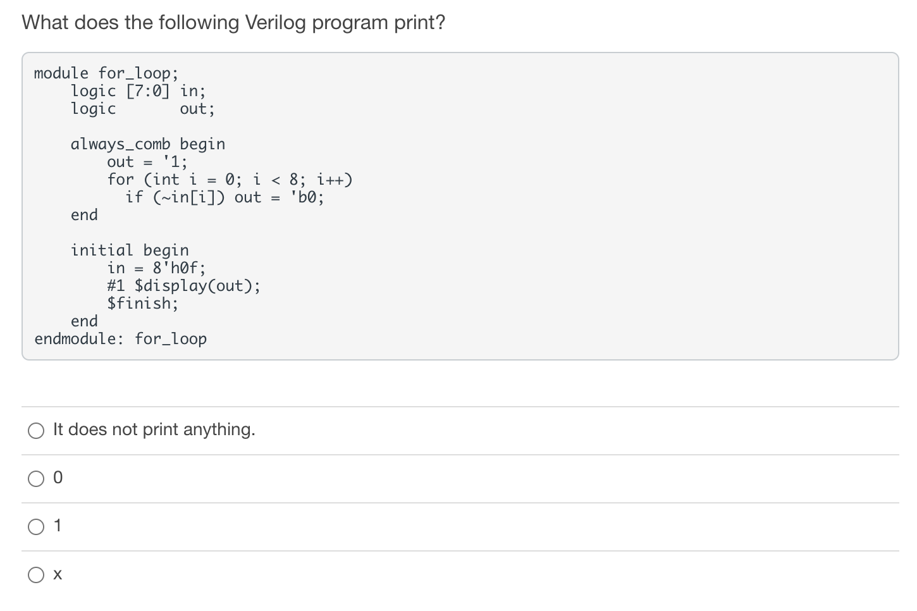Click the "0" answer label text
The height and width of the screenshot is (611, 917).
[x=58, y=478]
